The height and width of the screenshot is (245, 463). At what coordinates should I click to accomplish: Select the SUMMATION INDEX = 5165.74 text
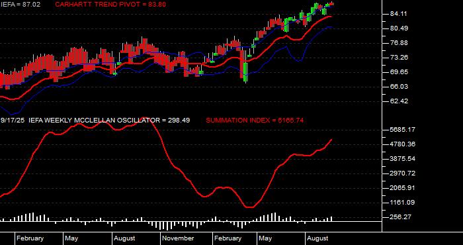pos(255,121)
